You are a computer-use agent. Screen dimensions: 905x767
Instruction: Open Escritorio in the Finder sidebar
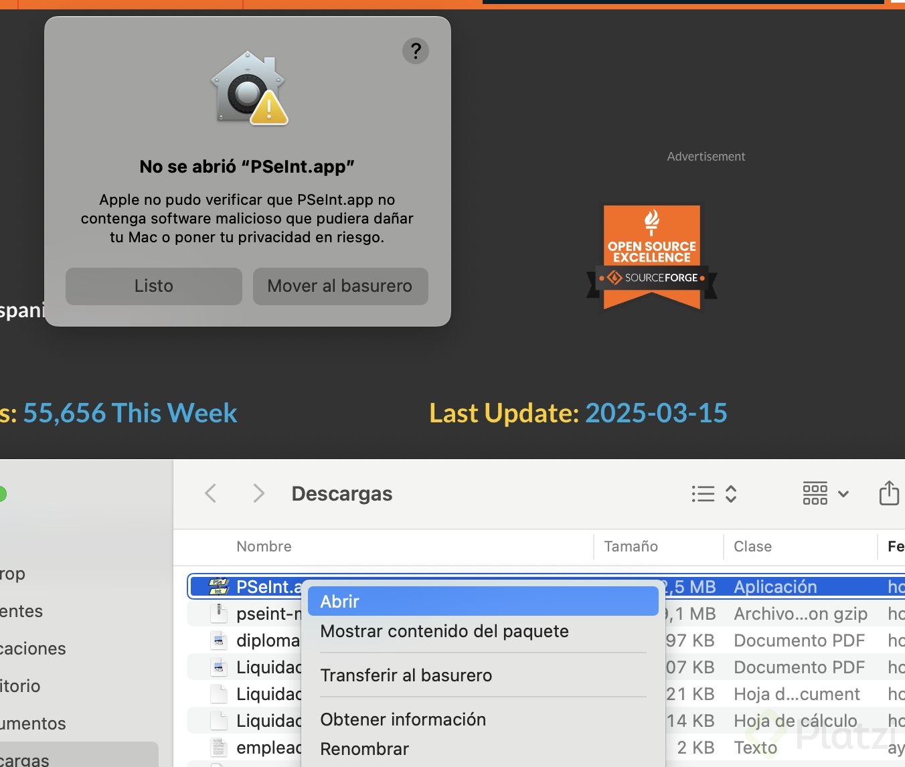tap(20, 686)
